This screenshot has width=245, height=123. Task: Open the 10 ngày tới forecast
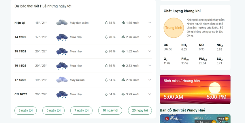coord(110,111)
